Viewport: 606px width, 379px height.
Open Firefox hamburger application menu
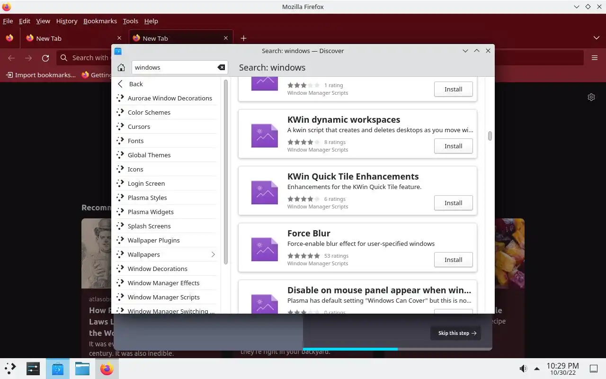[595, 58]
